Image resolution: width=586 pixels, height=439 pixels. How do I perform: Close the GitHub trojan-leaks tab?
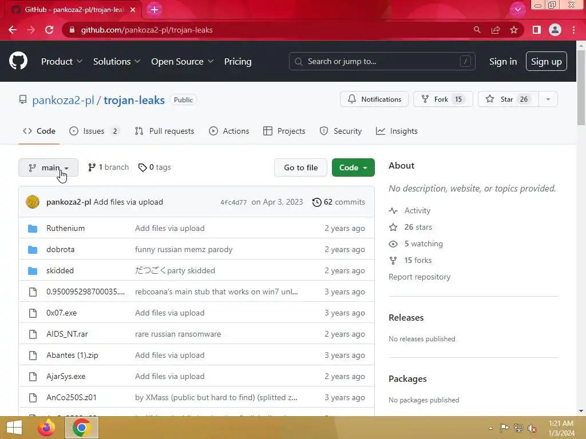tap(133, 10)
